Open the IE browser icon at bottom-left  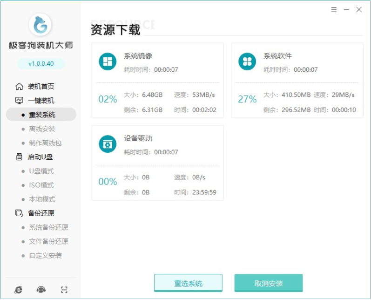pyautogui.click(x=18, y=290)
